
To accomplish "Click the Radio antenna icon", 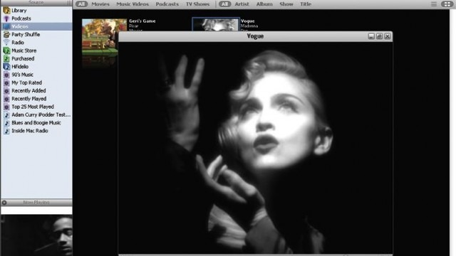I will point(6,43).
